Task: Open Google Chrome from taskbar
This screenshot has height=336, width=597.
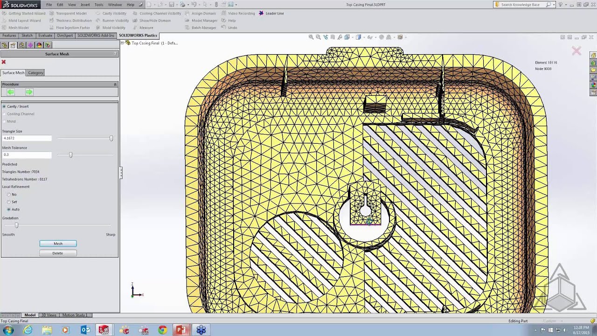Action: [x=162, y=330]
